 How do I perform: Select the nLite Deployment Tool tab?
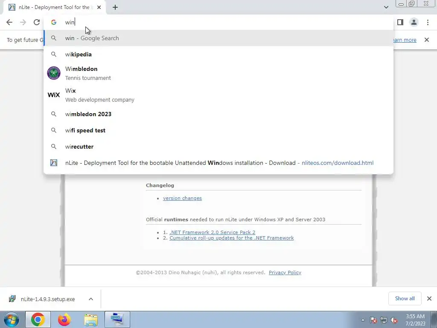click(x=55, y=7)
